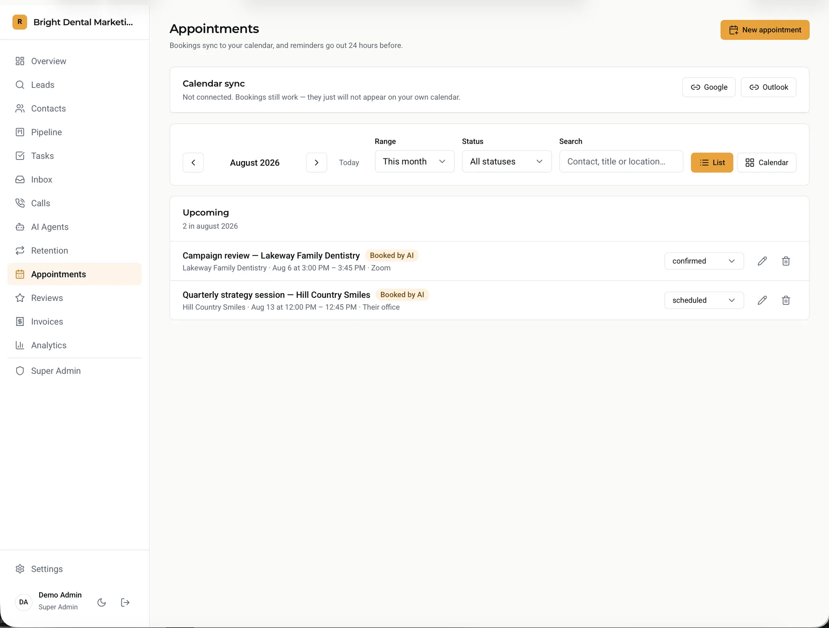Jump to Today
This screenshot has height=628, width=829.
coord(349,163)
